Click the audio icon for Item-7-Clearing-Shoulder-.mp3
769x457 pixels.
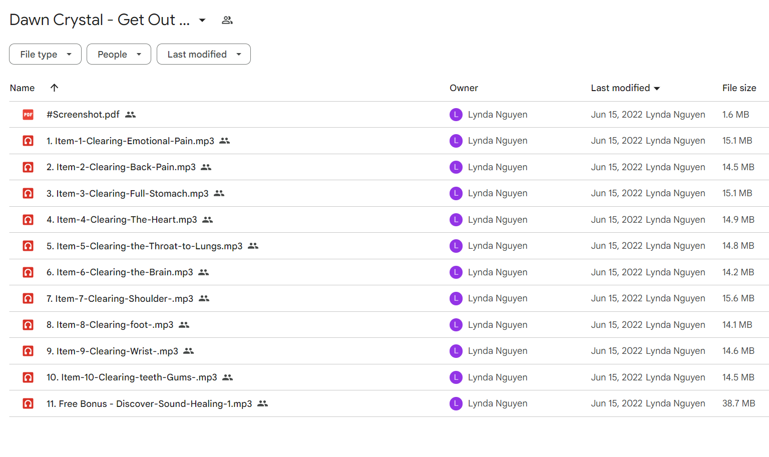pos(28,298)
